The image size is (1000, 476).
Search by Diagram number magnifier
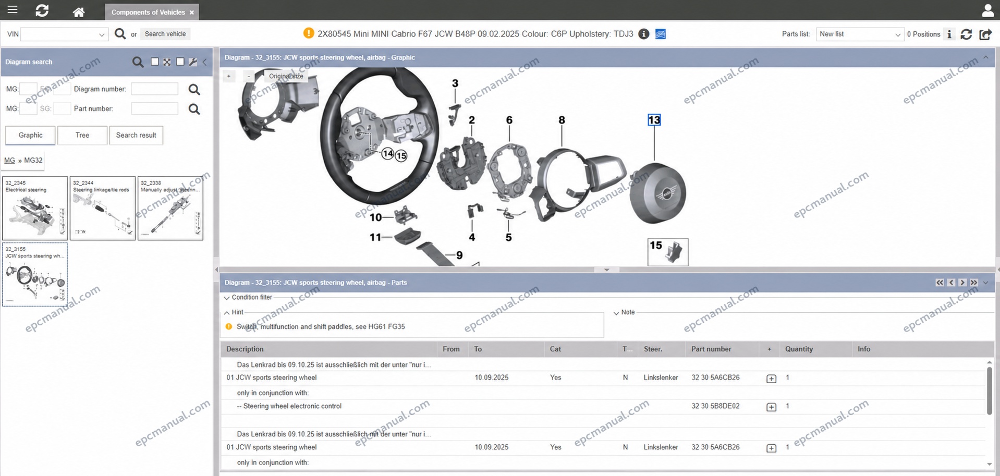194,89
